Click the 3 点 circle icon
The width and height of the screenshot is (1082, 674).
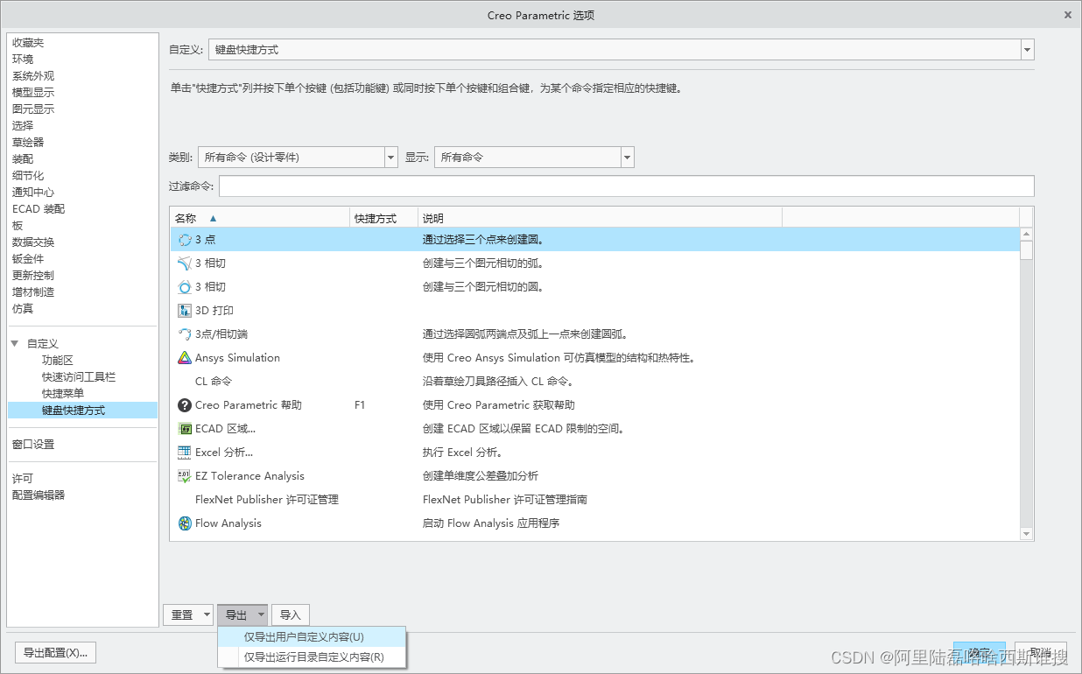tap(185, 240)
